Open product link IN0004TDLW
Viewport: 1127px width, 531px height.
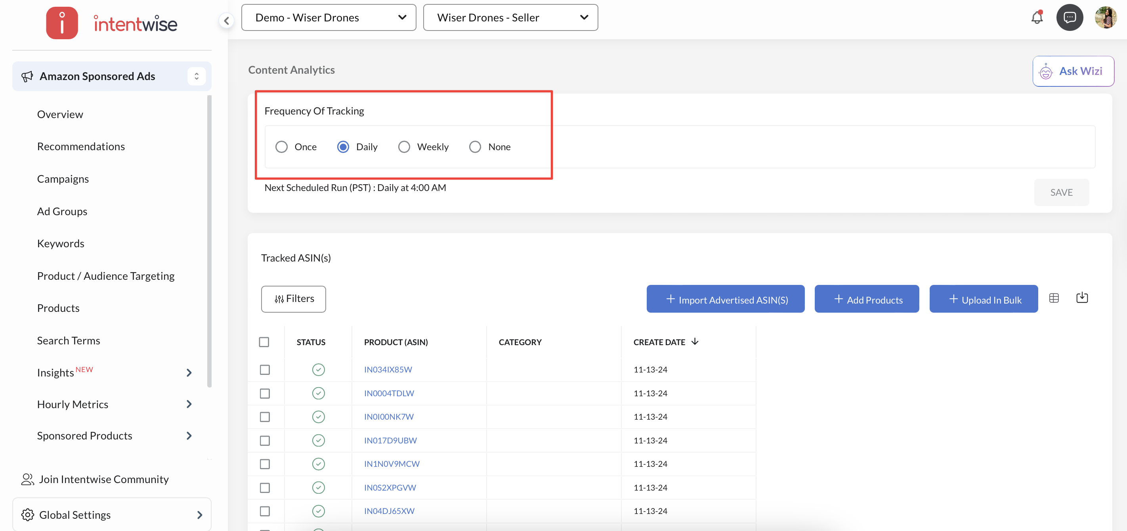click(388, 393)
